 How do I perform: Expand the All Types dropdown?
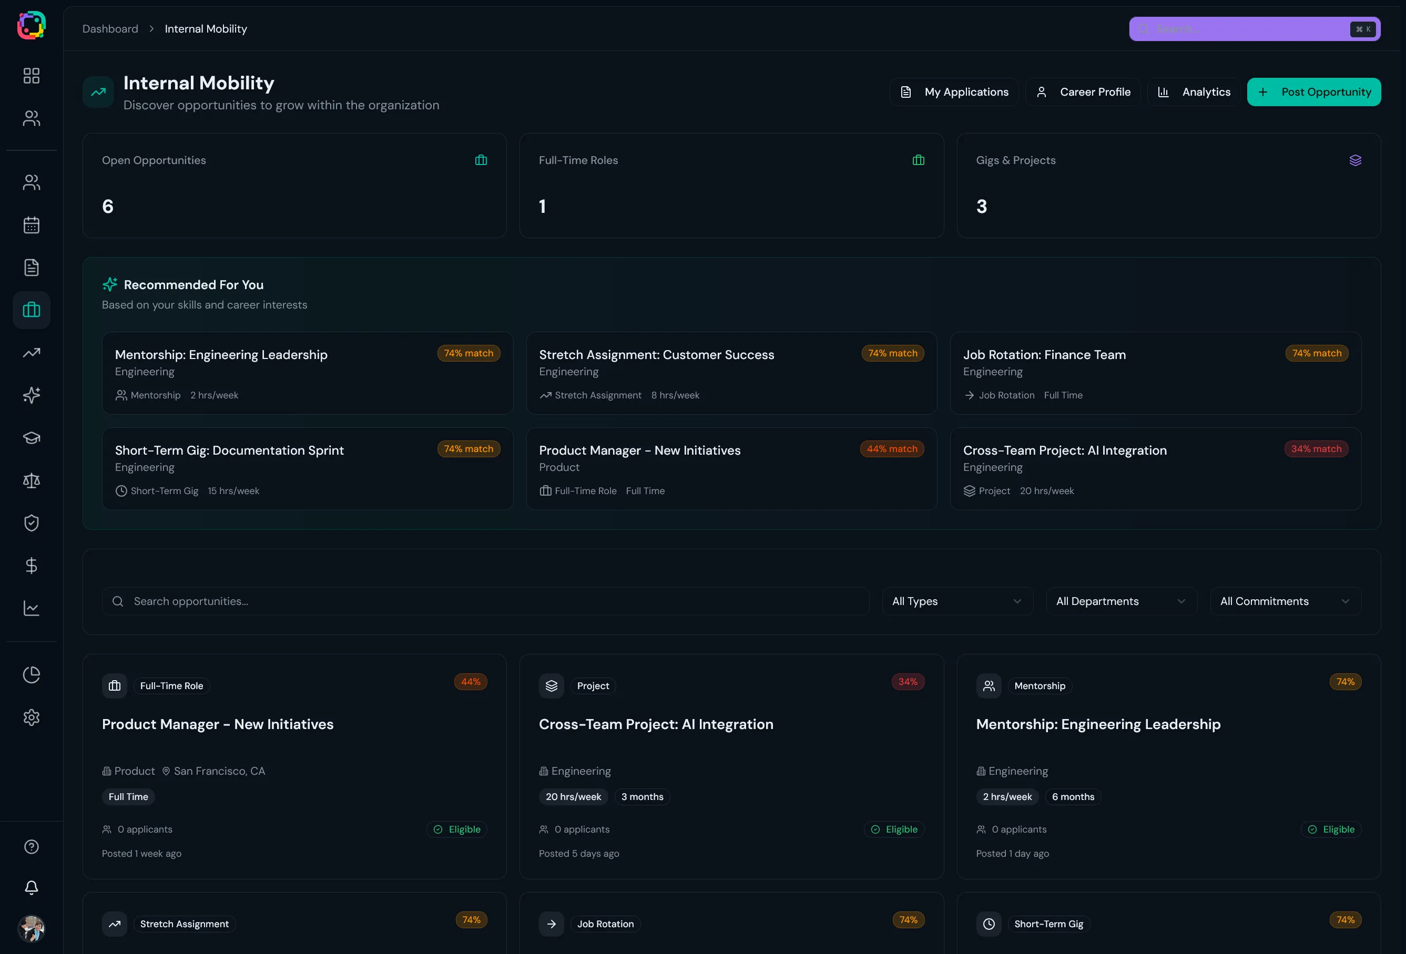point(956,601)
